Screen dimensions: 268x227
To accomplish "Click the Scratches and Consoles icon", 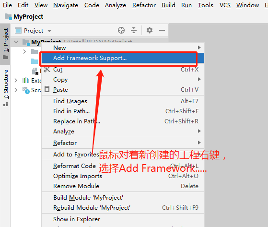I will pyautogui.click(x=26, y=90).
